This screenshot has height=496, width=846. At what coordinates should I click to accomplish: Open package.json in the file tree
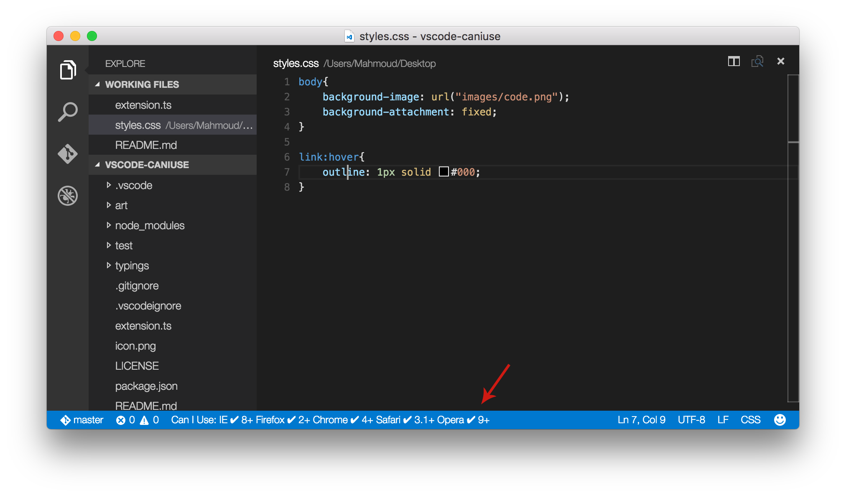click(146, 386)
